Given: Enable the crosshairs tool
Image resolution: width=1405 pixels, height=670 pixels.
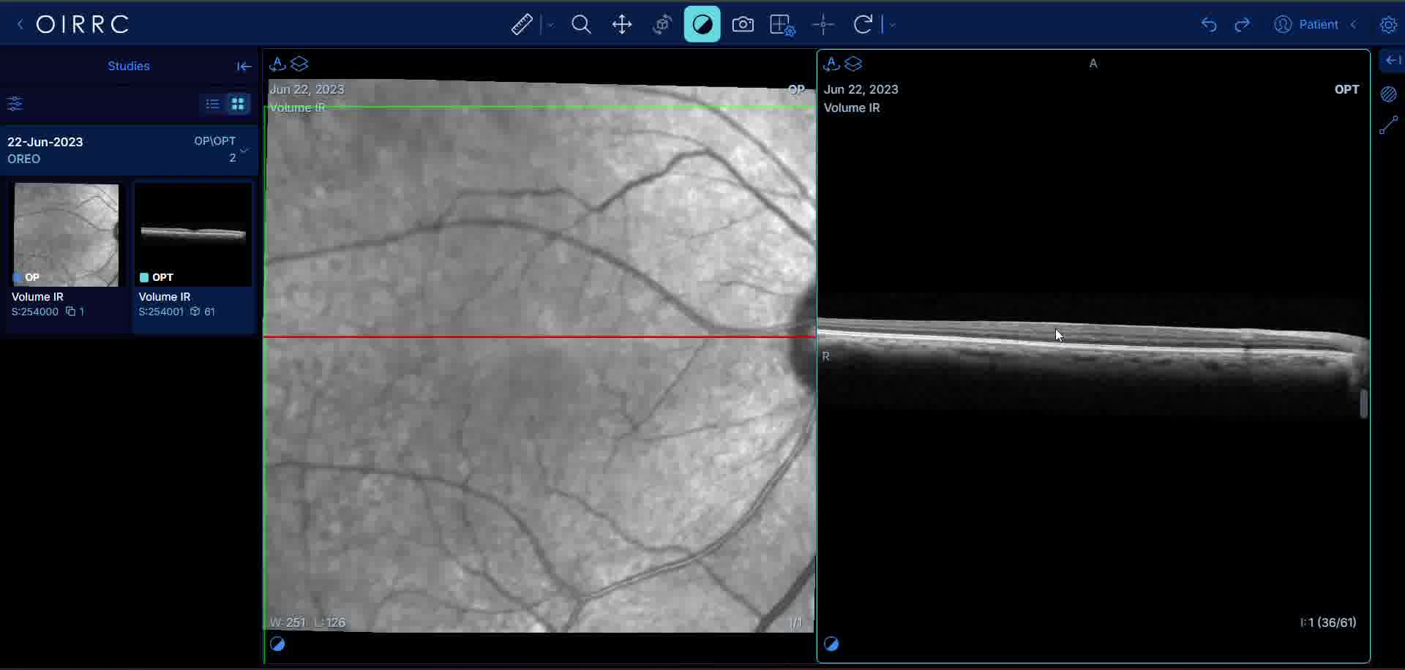Looking at the screenshot, I should pyautogui.click(x=823, y=25).
